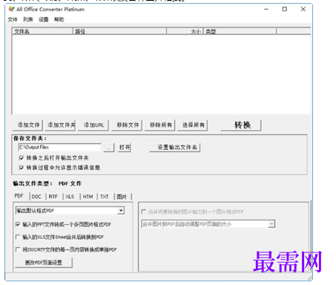The image size is (336, 285).
Task: Sort list by 文件名 column header
Action: 42,31
